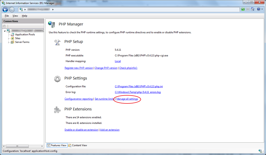Screen dimensions: 266x155
Task: Click the PHP Manager globe server icon
Action: click(52, 24)
